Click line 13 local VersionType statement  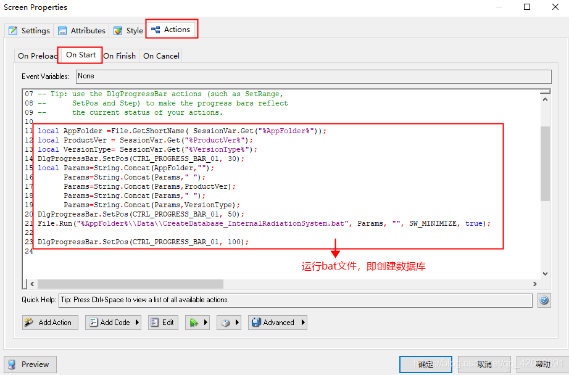click(x=147, y=149)
